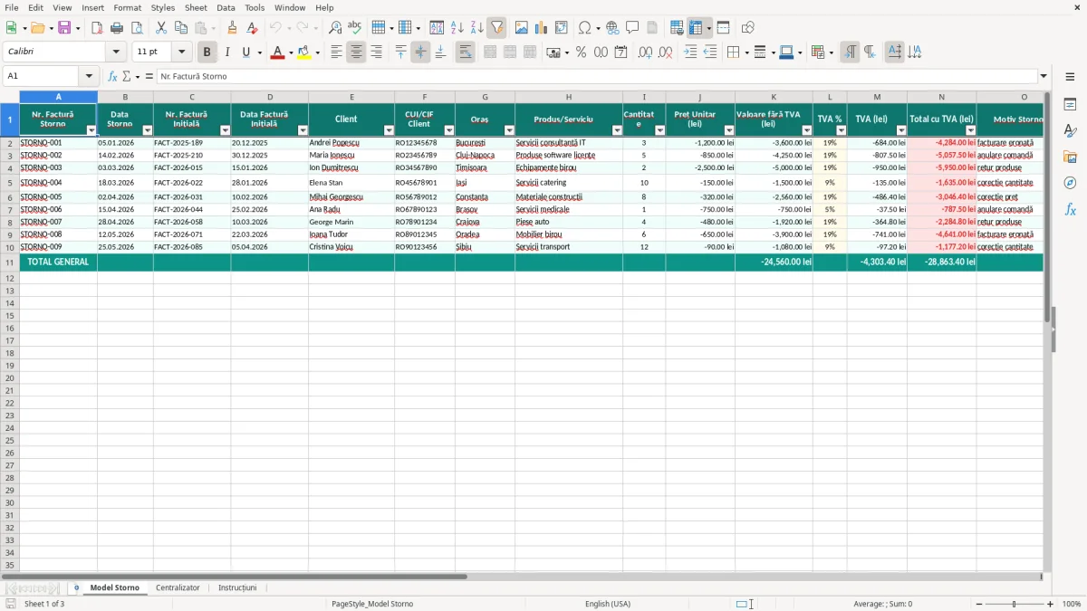
Task: Adjust the zoom slider in status bar
Action: [x=1014, y=604]
